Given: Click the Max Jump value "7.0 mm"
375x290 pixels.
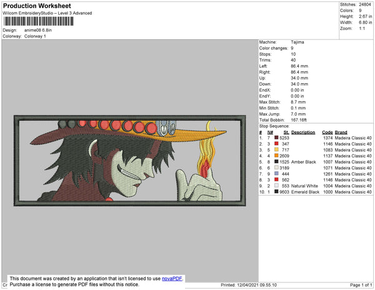Looking at the screenshot, I should click(x=298, y=114).
